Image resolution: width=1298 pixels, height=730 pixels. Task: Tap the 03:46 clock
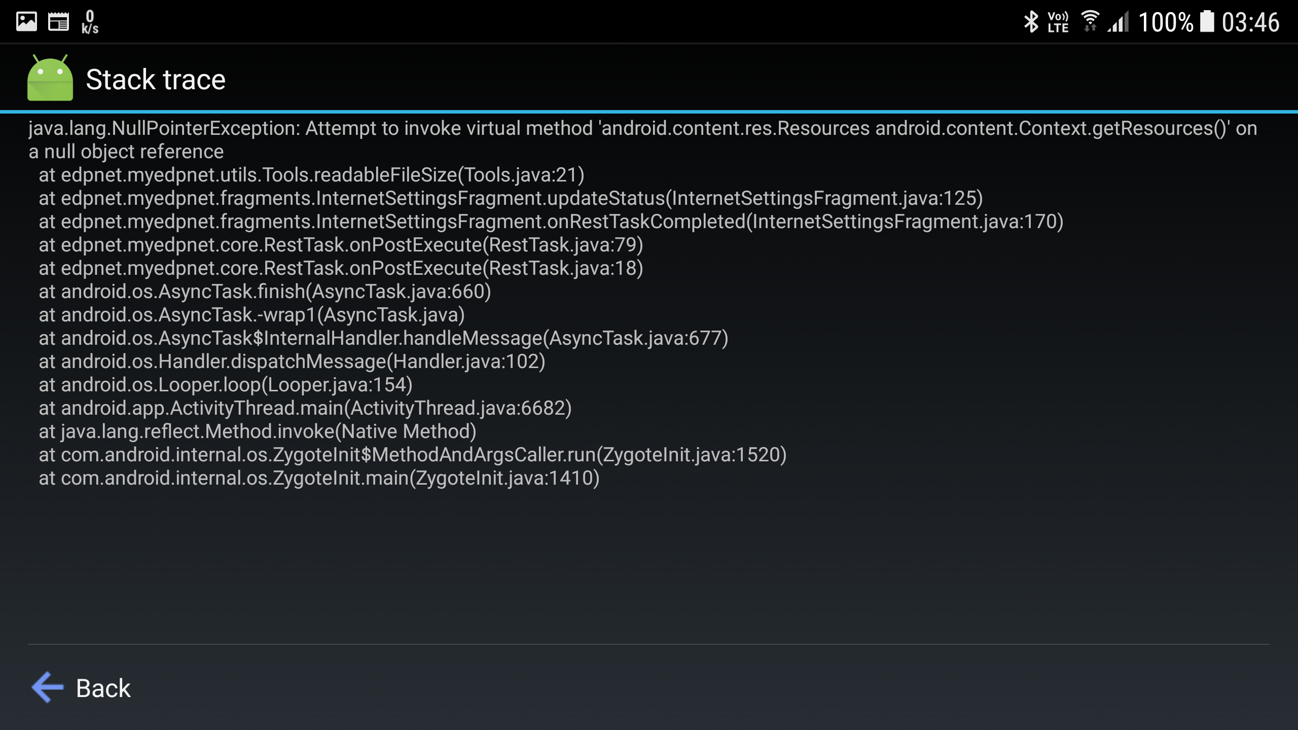point(1250,22)
